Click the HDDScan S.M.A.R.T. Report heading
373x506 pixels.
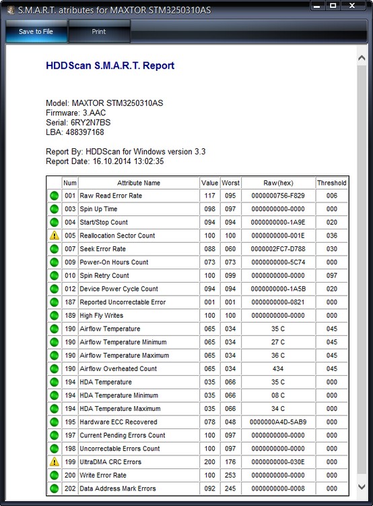tap(110, 65)
